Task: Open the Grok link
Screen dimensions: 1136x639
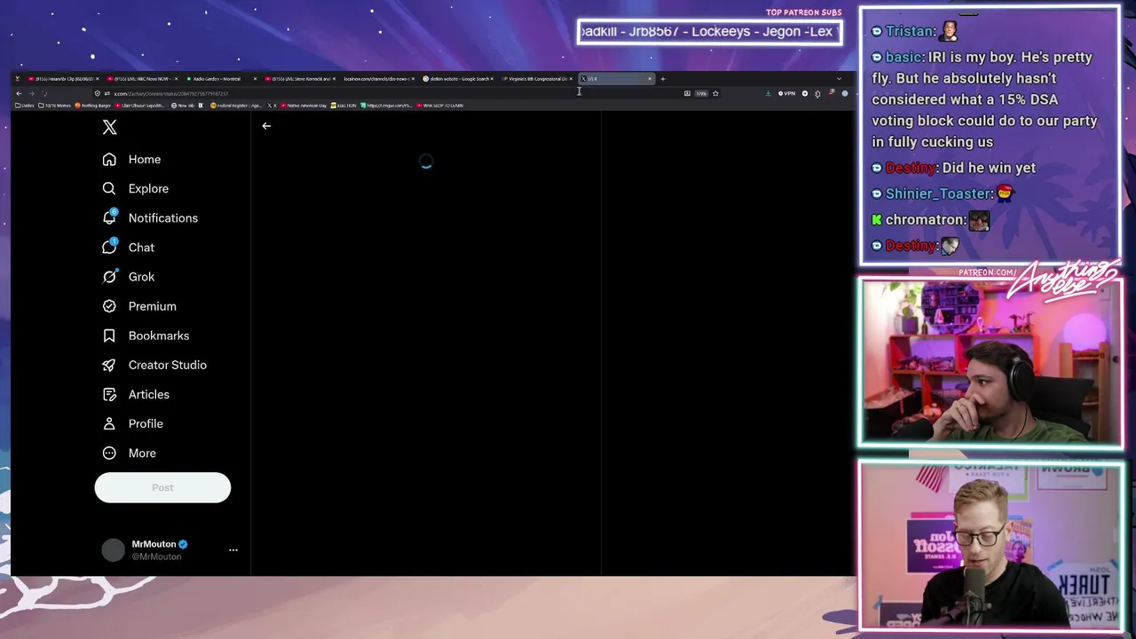Action: tap(141, 277)
